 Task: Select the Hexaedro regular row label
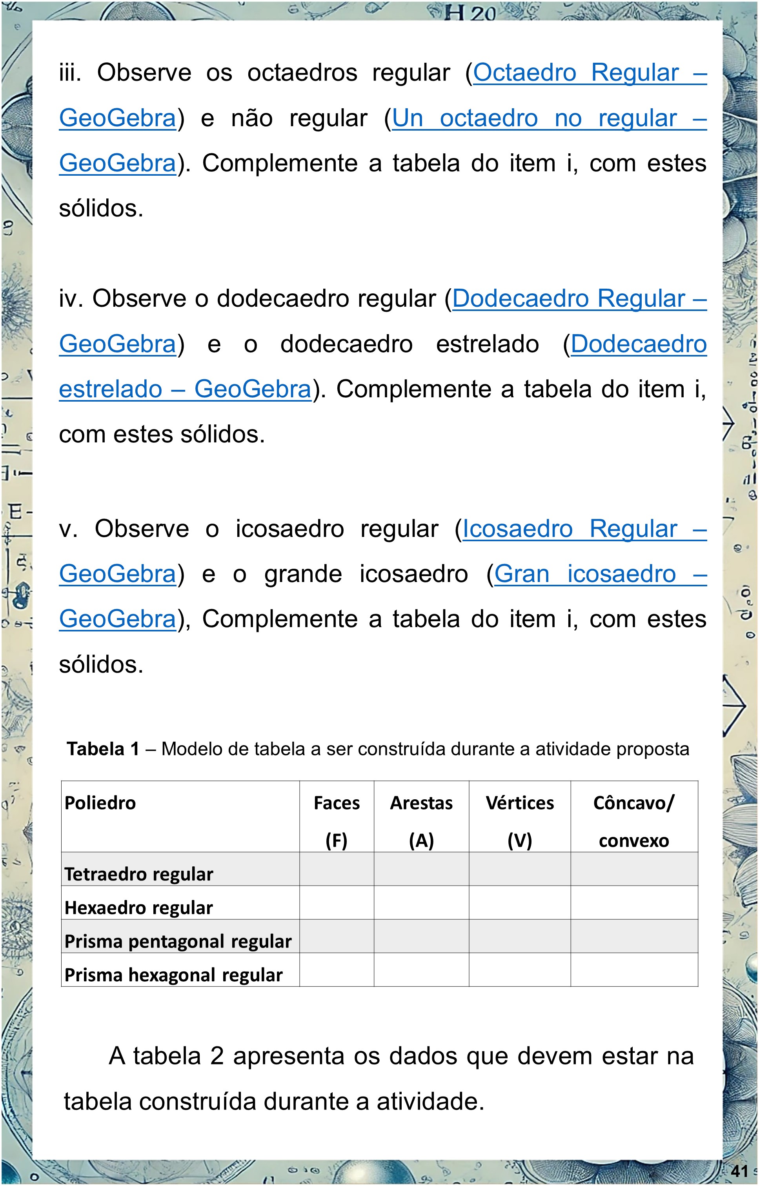click(139, 908)
